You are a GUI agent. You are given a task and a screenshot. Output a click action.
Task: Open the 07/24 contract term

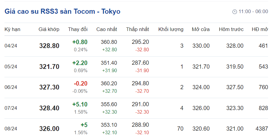tap(11, 108)
